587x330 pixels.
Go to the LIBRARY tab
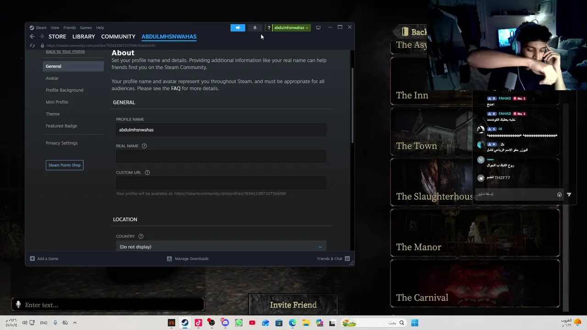pyautogui.click(x=83, y=36)
